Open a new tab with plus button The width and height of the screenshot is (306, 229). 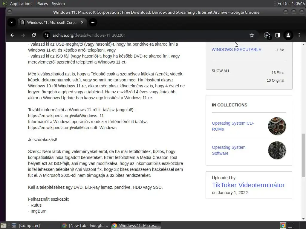(93, 22)
